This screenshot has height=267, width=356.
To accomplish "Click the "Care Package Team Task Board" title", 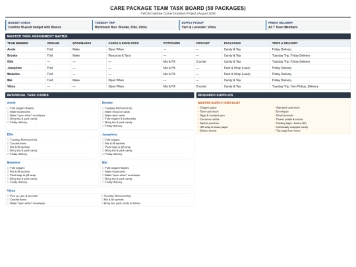I will pyautogui.click(x=178, y=8).
